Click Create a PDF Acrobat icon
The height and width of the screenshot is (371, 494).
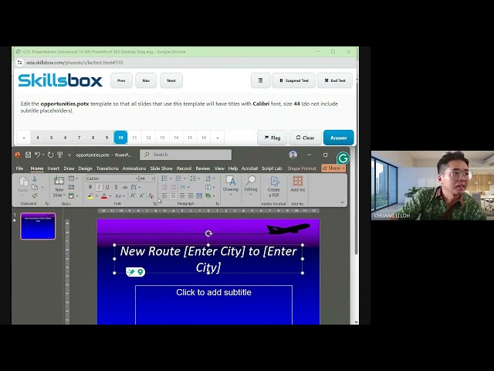point(274,182)
